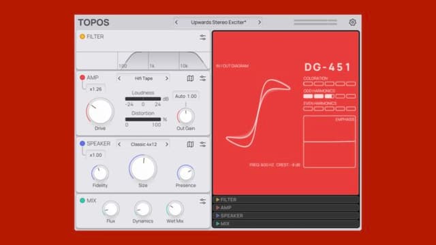Switch to the amp model before Hifi Tape
436x245 pixels.
point(119,78)
